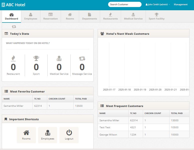Click the Employees person icon in navigation
The image size is (194, 150).
[31, 14]
